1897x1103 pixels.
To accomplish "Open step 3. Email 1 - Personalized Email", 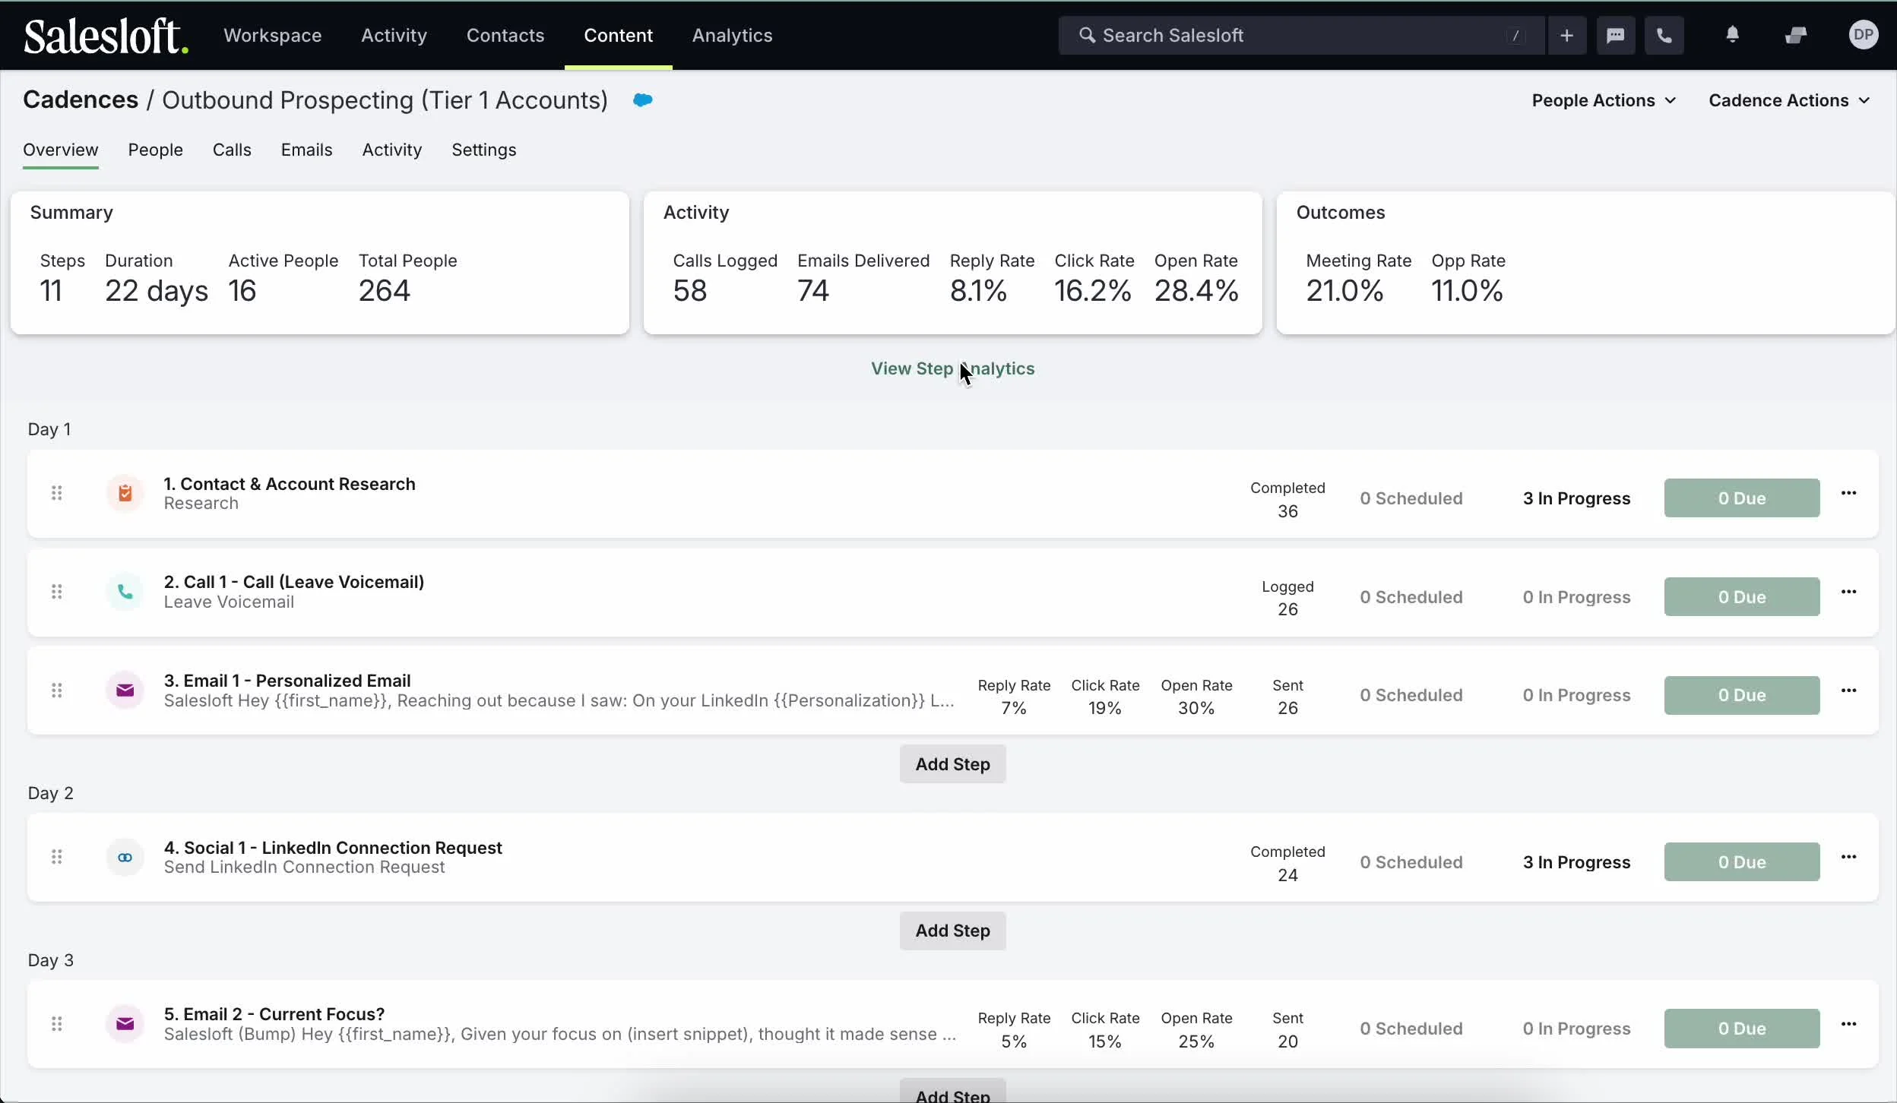I will pos(287,681).
